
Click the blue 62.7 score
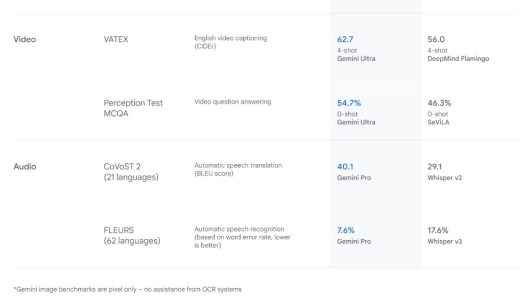click(345, 39)
